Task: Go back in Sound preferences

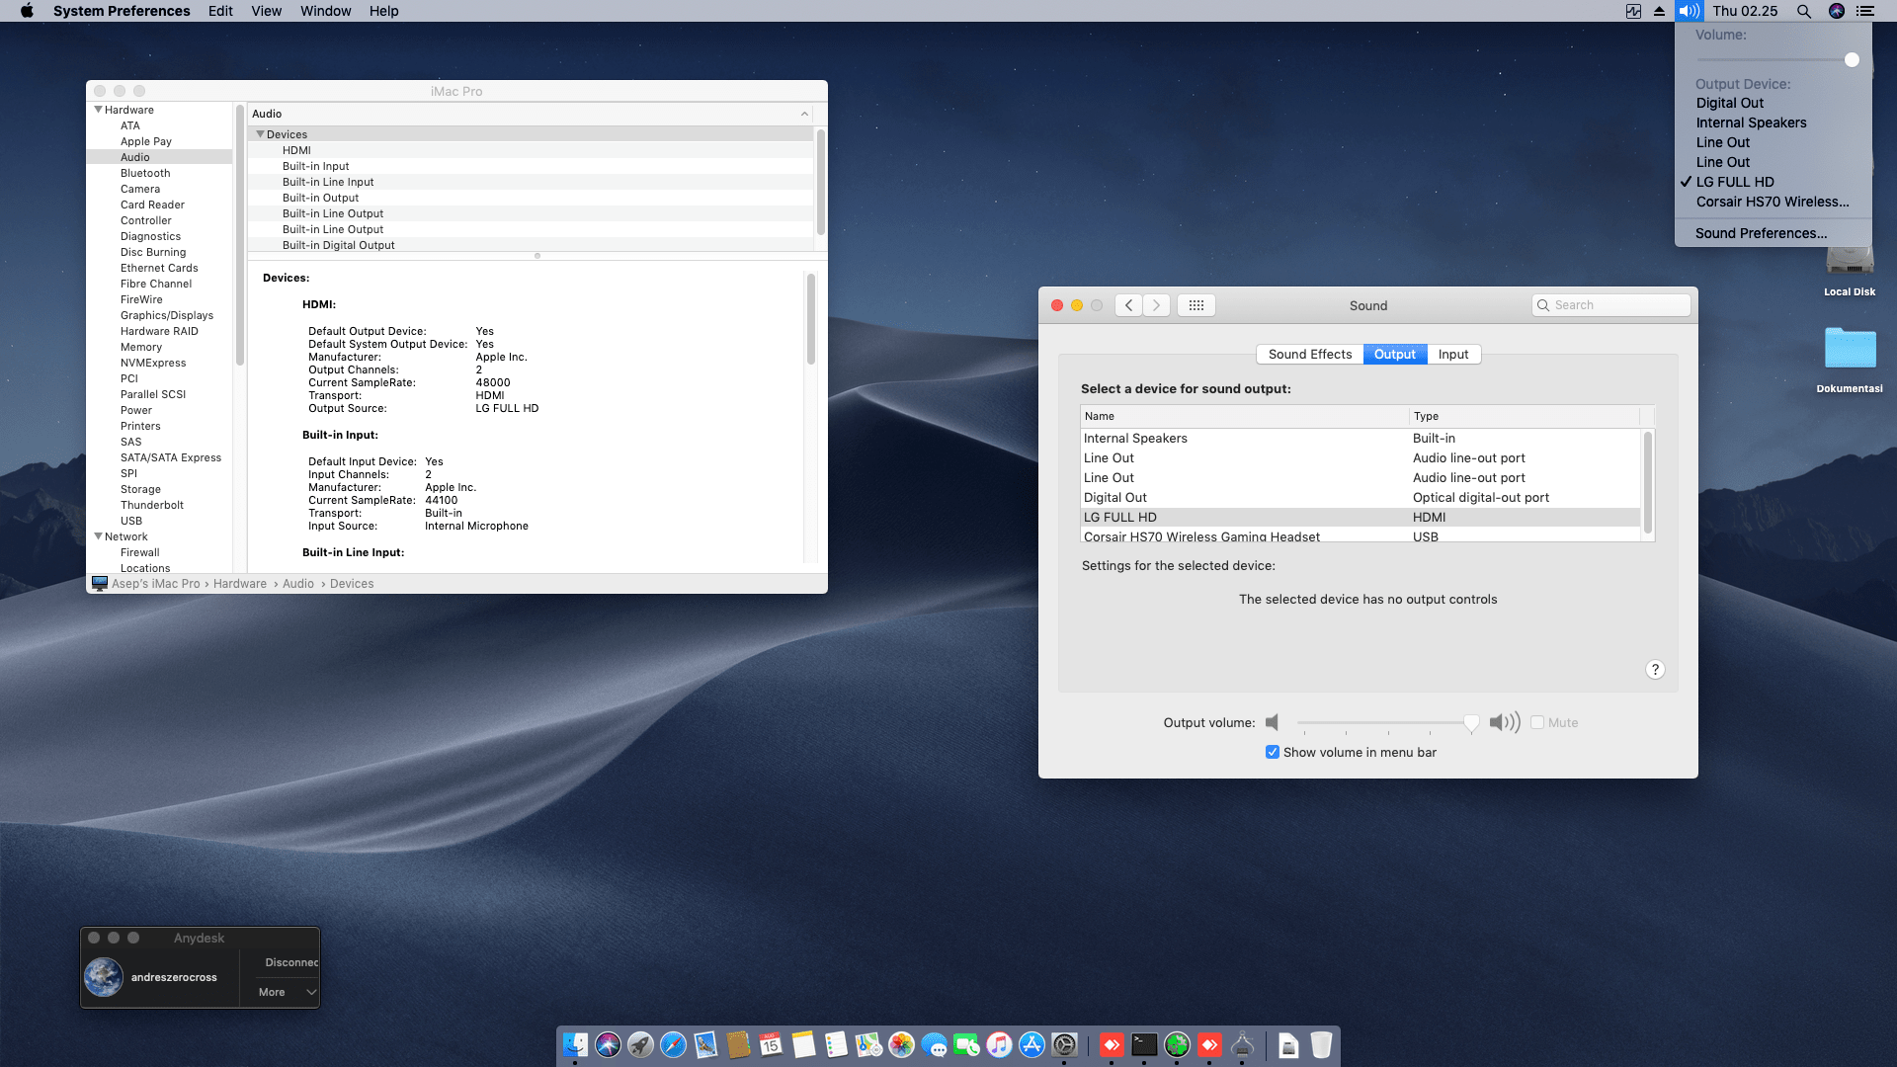Action: [1128, 305]
